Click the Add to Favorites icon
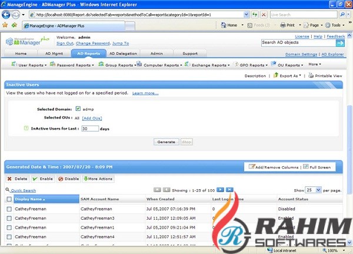The width and height of the screenshot is (353, 254). point(14,25)
